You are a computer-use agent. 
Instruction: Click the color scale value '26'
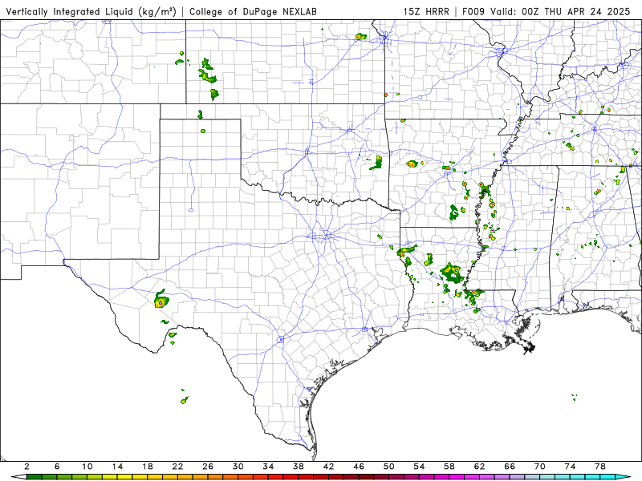click(x=208, y=467)
